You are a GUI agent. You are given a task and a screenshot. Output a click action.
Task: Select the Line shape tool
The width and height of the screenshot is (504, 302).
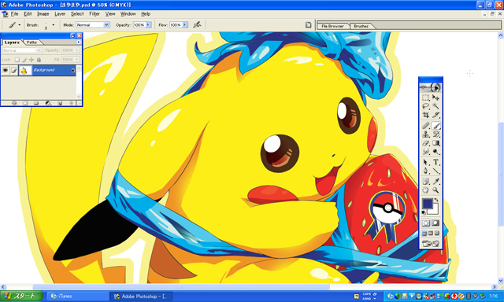(x=435, y=171)
